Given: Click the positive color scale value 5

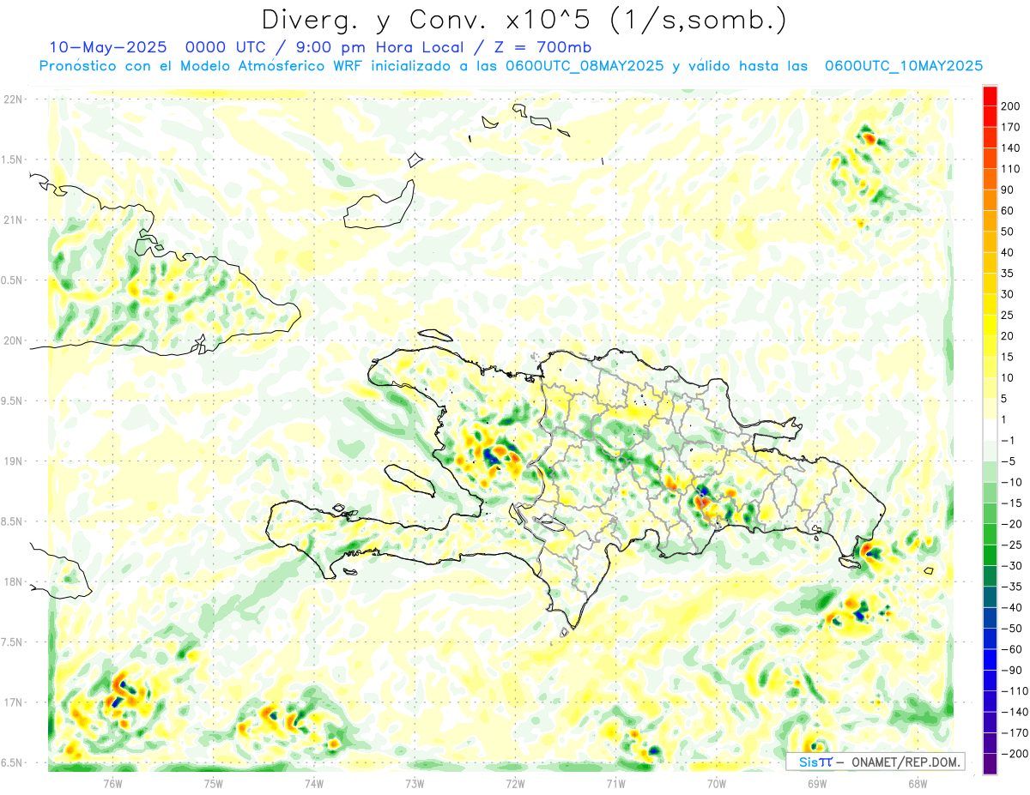Looking at the screenshot, I should 1005,399.
